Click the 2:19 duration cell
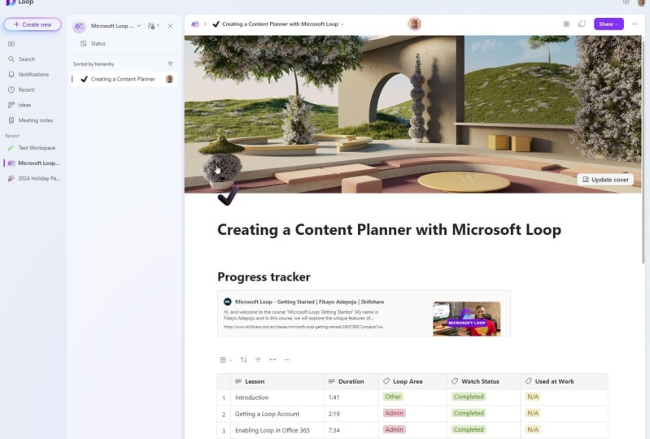This screenshot has width=650, height=439. tap(351, 414)
